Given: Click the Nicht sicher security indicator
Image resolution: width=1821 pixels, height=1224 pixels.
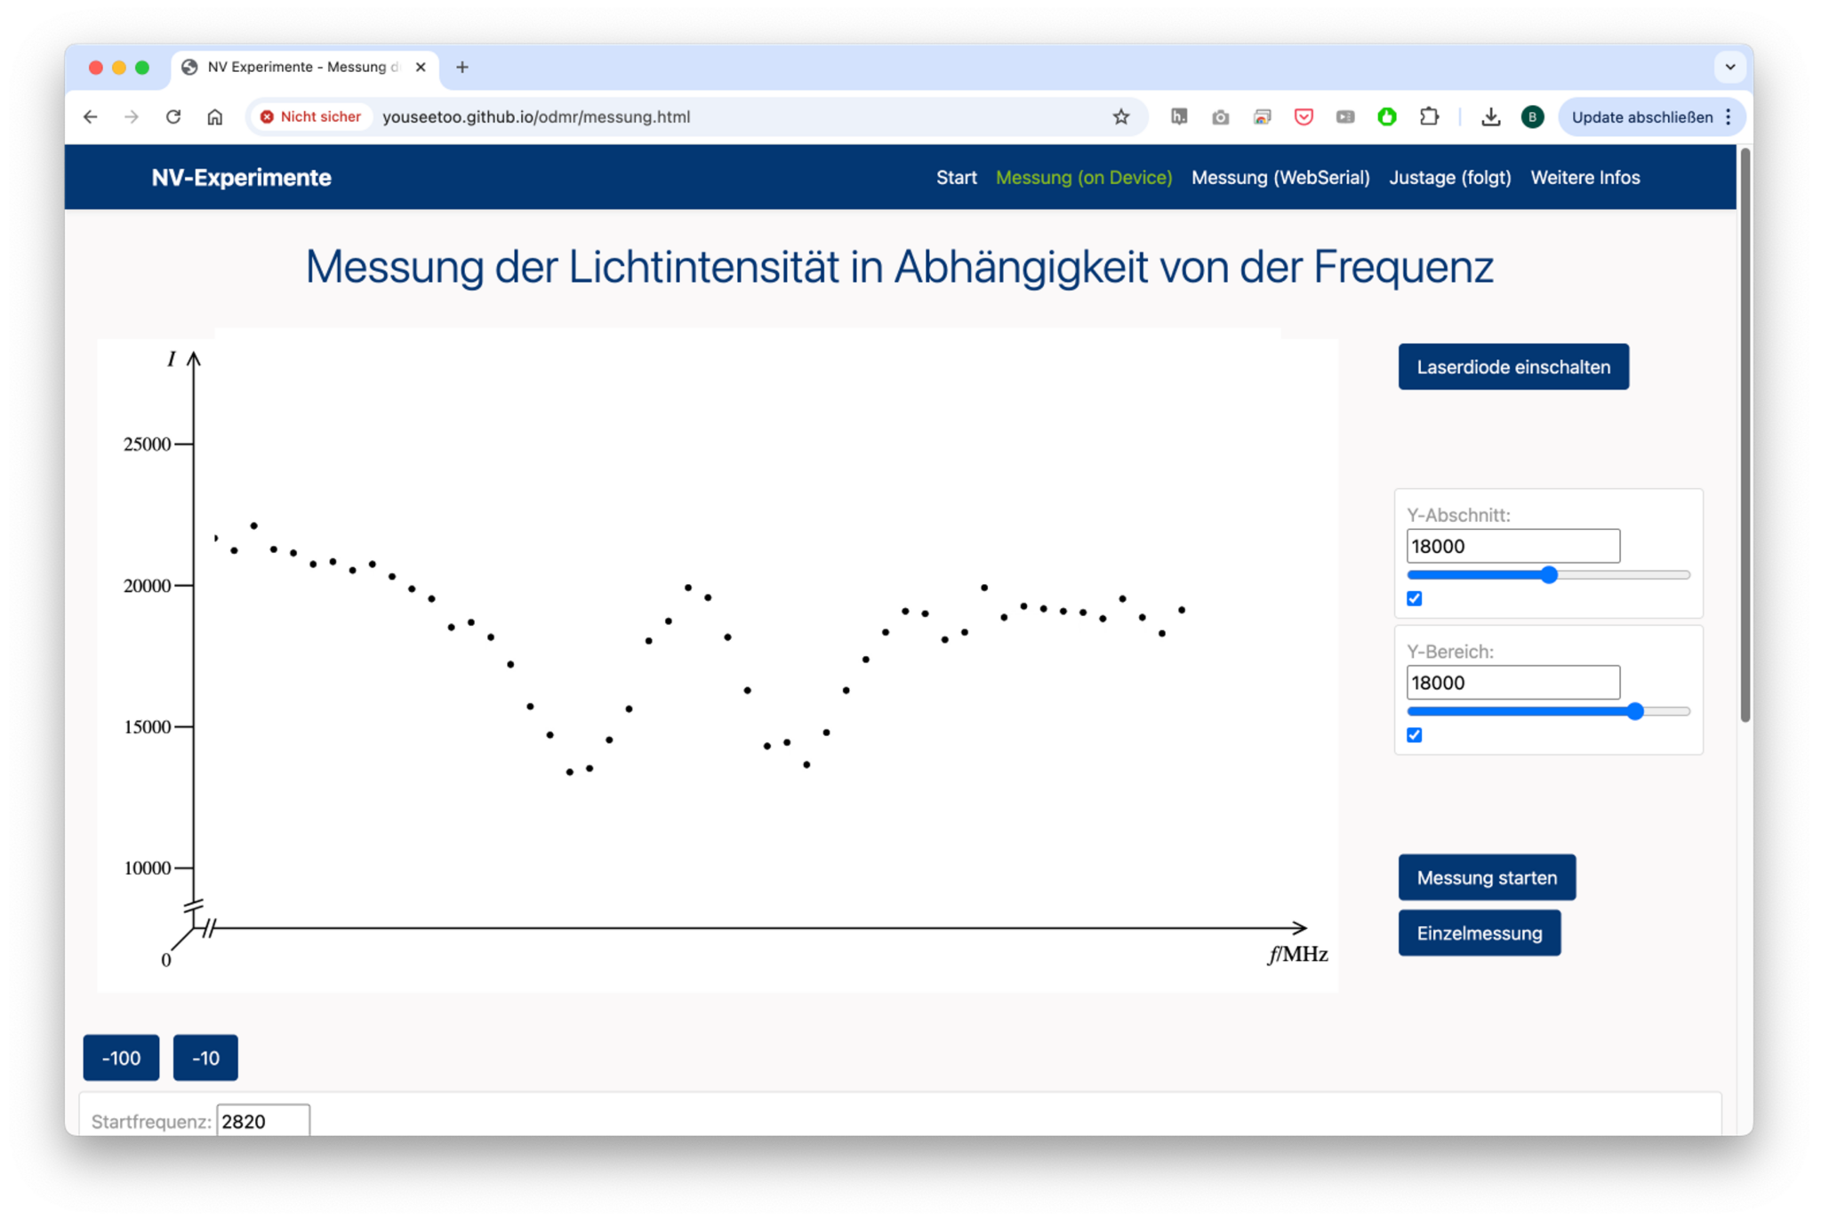Looking at the screenshot, I should point(310,116).
